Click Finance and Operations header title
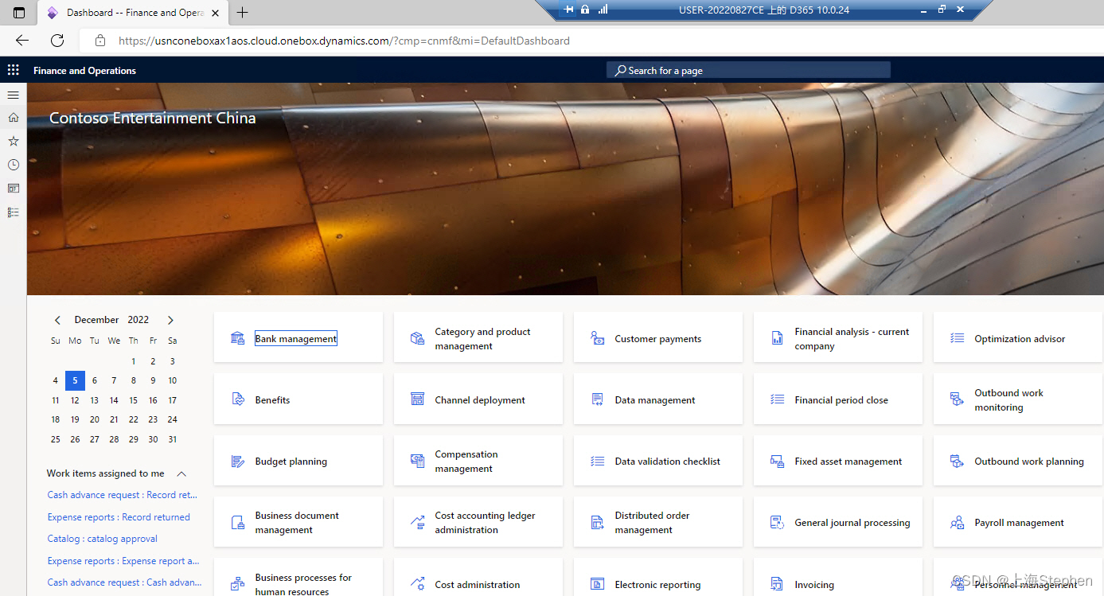This screenshot has width=1104, height=596. 84,70
